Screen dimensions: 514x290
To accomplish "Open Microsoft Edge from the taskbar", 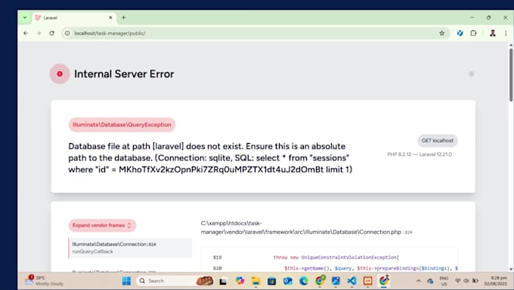I will (x=304, y=281).
